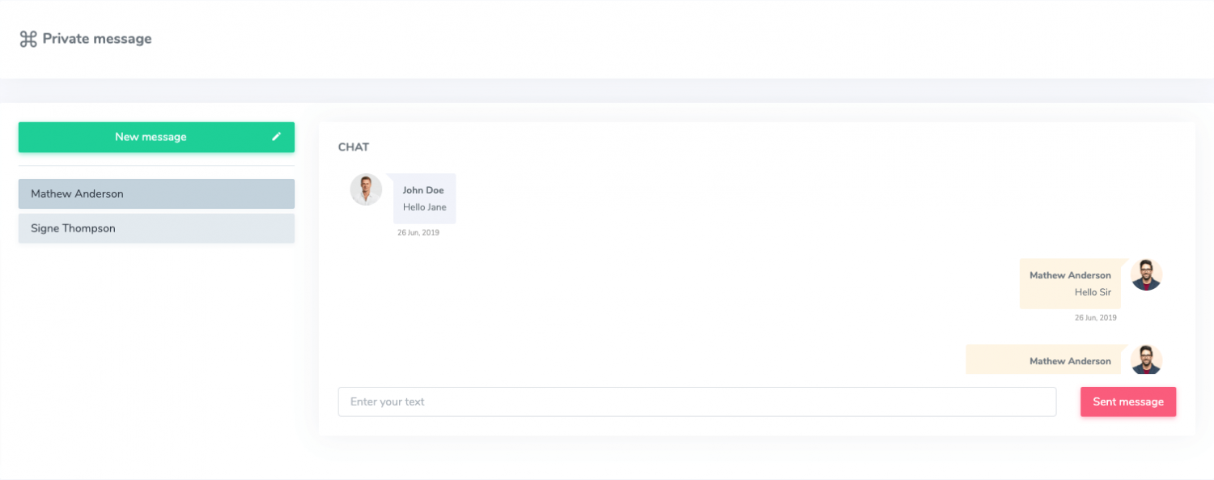Click the date under John Doe's message
This screenshot has height=480, width=1214.
pos(418,233)
